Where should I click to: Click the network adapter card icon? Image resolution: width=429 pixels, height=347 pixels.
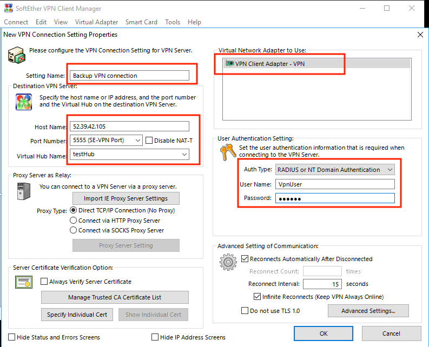(x=229, y=64)
